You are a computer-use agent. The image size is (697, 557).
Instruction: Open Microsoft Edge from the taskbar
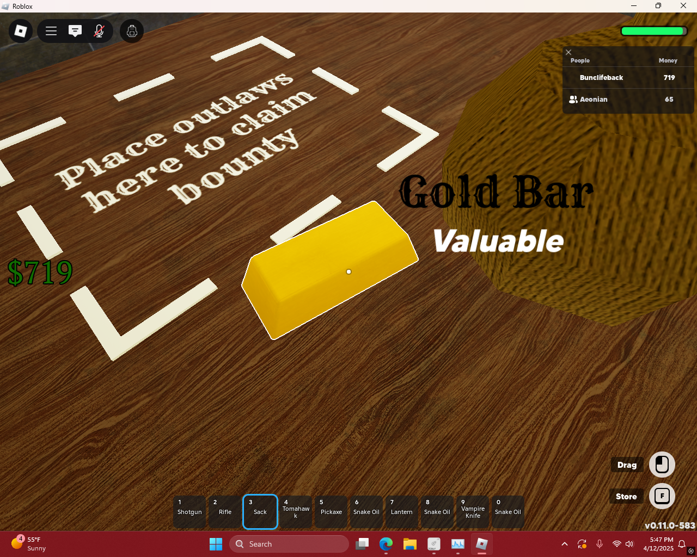[x=386, y=544]
